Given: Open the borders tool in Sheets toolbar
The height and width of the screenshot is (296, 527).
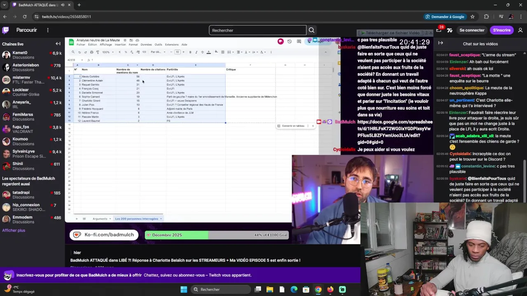Looking at the screenshot, I should [223, 52].
